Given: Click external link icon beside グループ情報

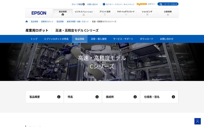Looking at the screenshot, I should click(x=84, y=4).
